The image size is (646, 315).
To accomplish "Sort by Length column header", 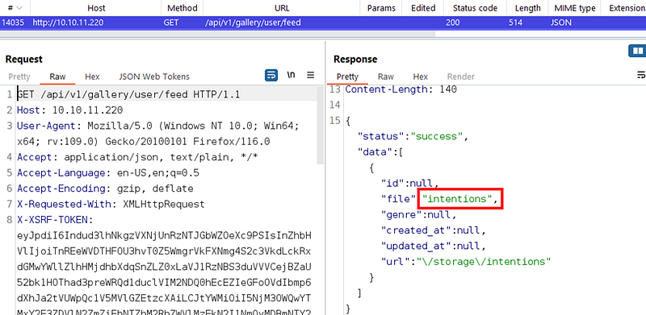I will coord(527,8).
